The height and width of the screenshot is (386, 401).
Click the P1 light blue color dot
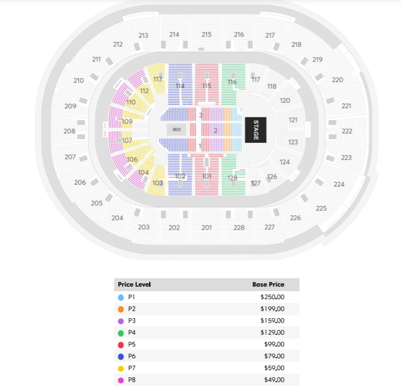point(121,297)
